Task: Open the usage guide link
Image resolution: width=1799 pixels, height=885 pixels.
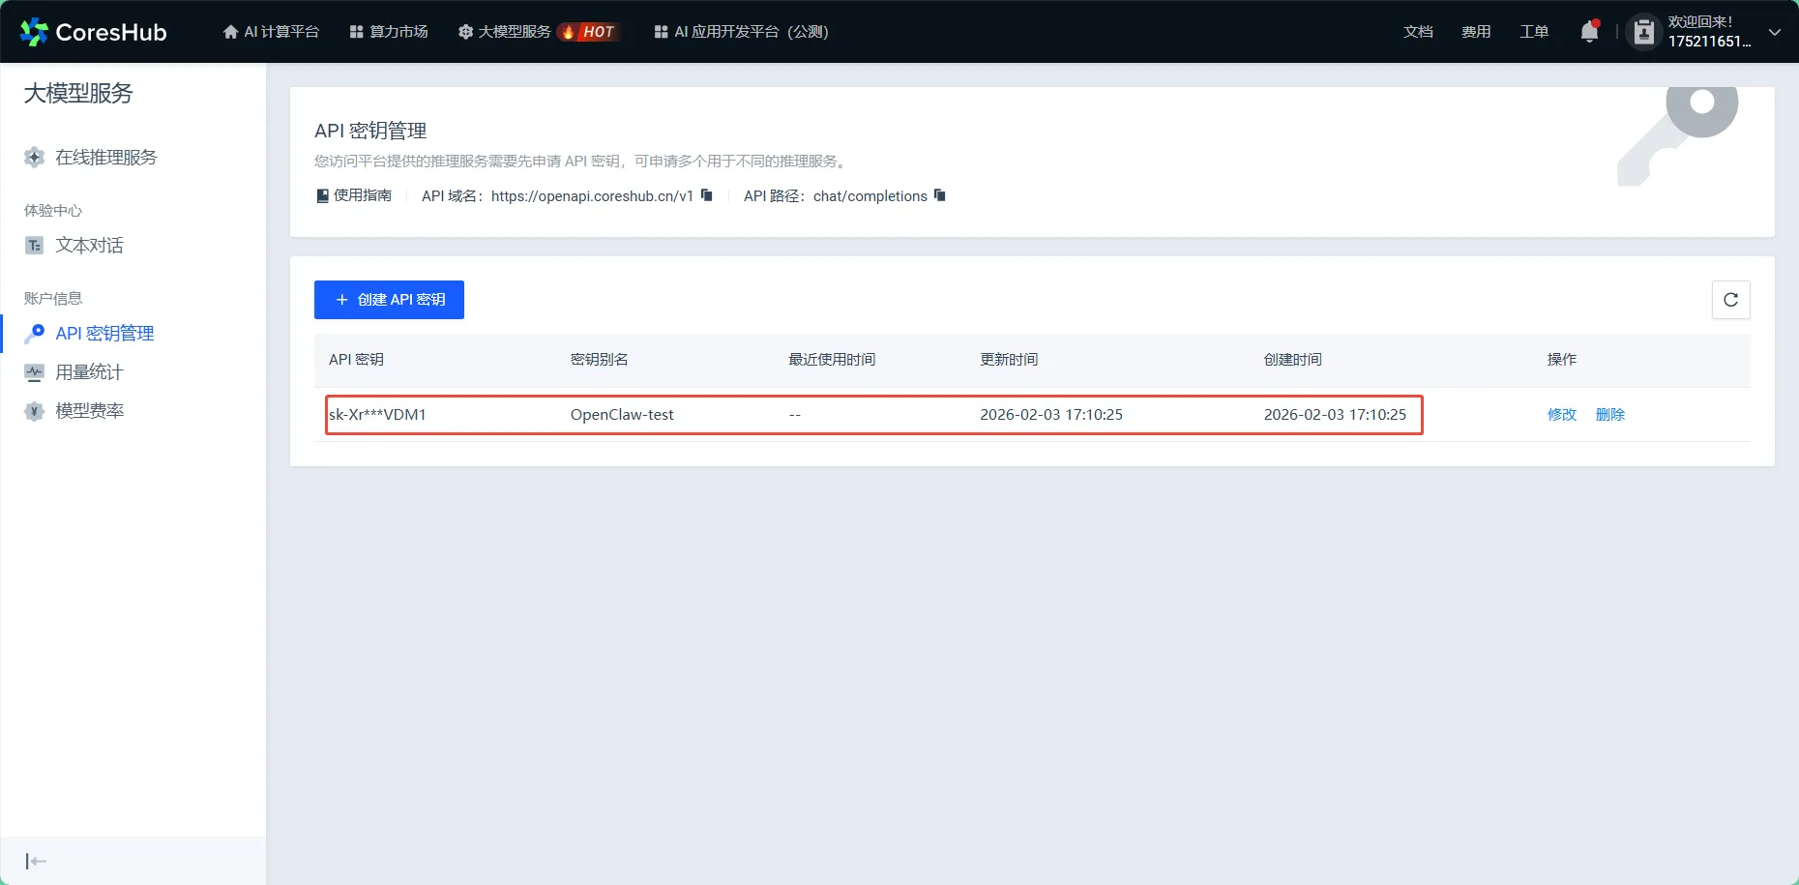Action: click(x=354, y=195)
